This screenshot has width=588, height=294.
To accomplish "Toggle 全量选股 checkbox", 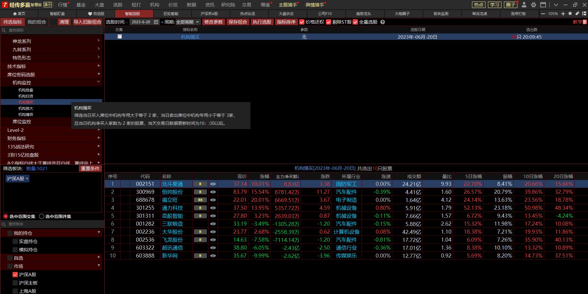I will (x=355, y=22).
